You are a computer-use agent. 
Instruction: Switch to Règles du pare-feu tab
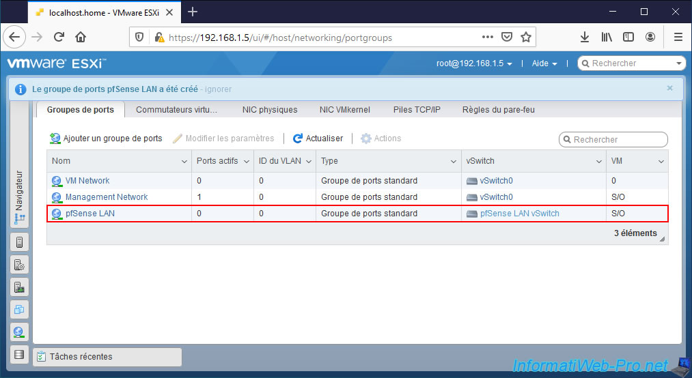point(498,110)
